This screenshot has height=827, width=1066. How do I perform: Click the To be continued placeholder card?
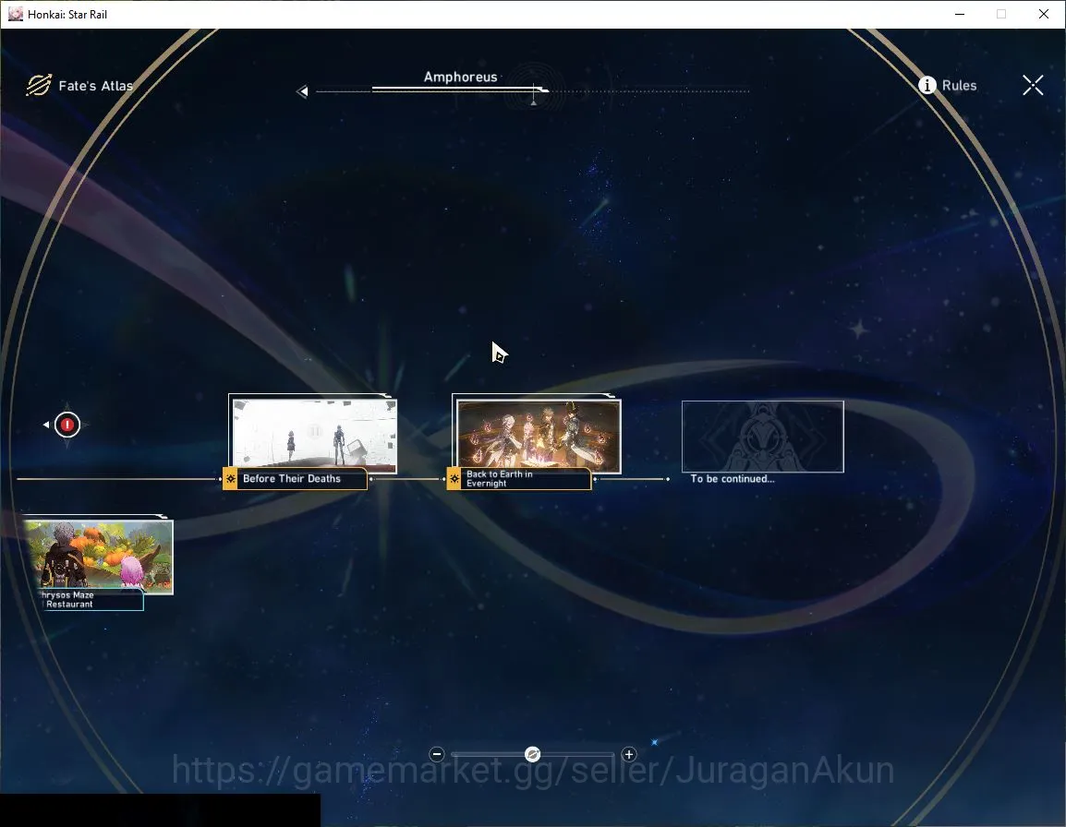pyautogui.click(x=763, y=437)
